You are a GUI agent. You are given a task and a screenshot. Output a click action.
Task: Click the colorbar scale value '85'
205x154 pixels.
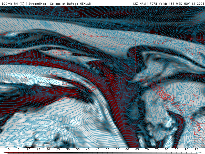pyautogui.click(x=177, y=149)
